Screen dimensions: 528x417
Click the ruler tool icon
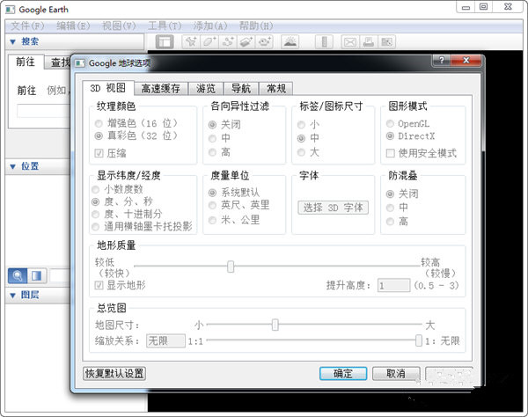pos(324,42)
